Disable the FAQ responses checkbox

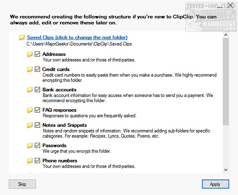37,110
